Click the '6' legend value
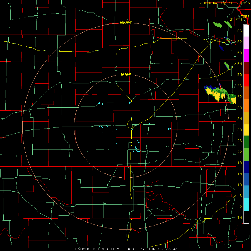This screenshot has height=251, width=251. tap(241, 196)
